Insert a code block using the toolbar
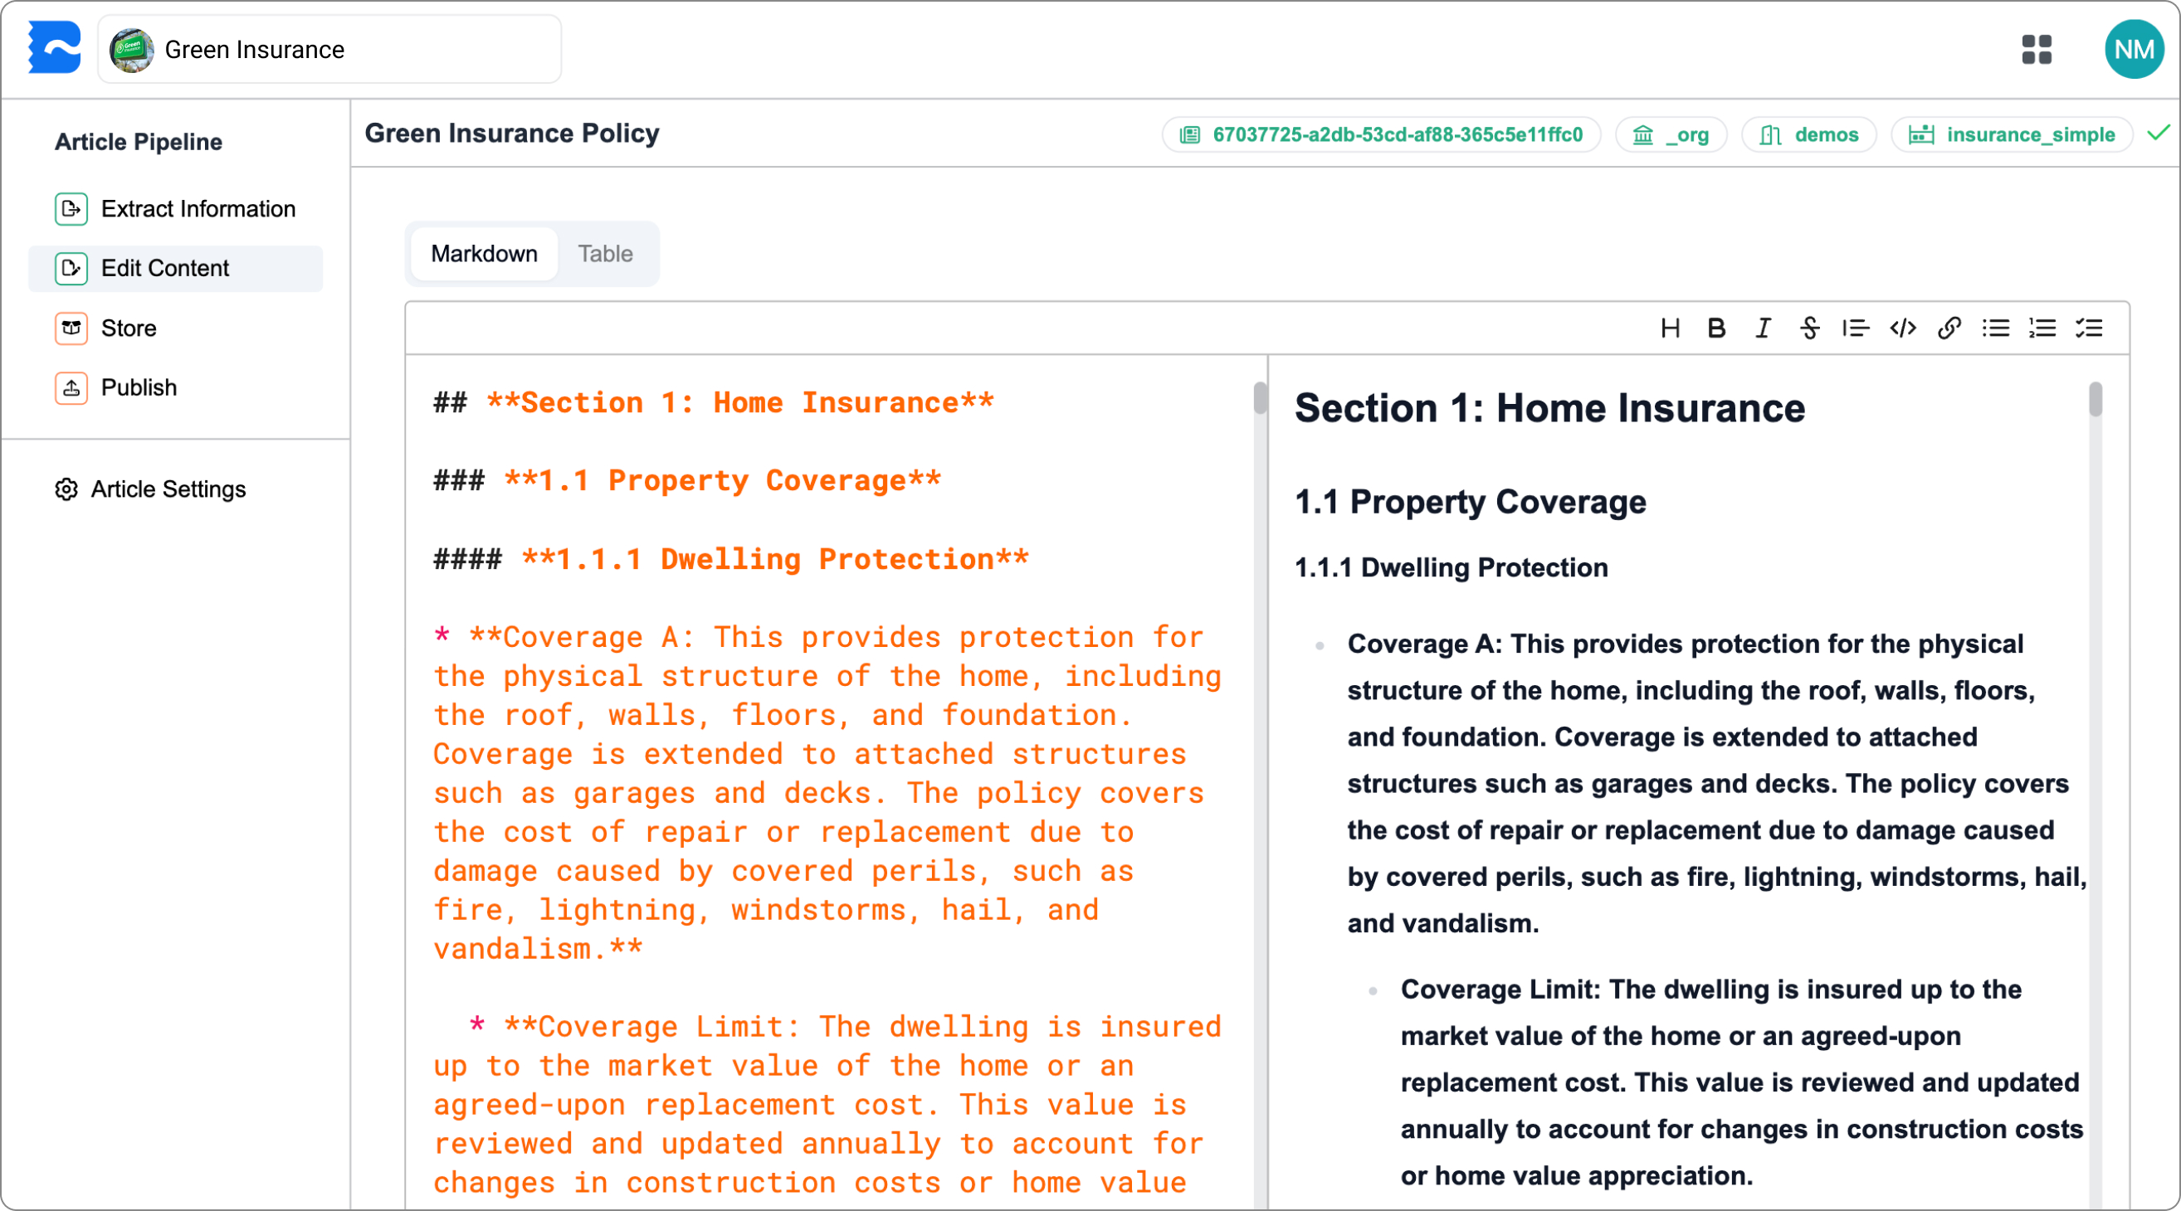 [1902, 328]
